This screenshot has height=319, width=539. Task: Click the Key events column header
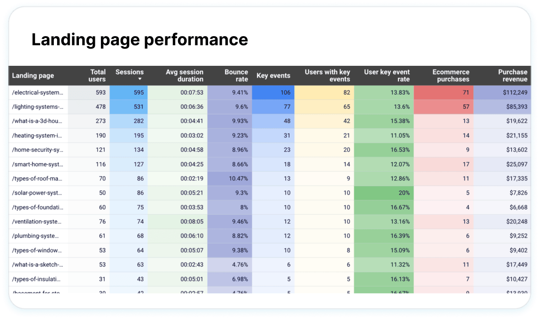click(x=273, y=75)
